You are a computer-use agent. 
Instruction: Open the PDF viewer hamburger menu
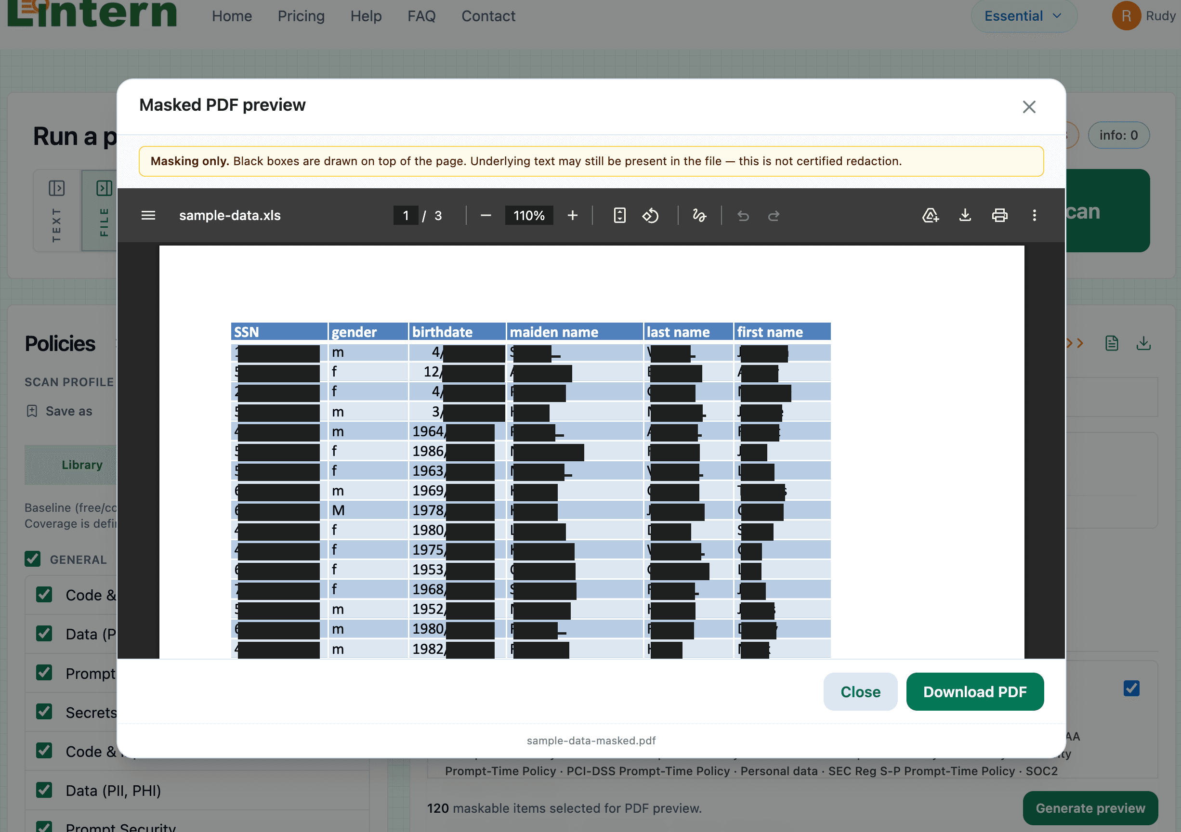(148, 215)
